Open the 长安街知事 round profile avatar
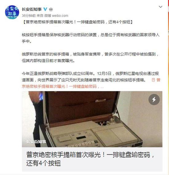Image resolution: width=169 pixels, height=175 pixels. [12, 12]
